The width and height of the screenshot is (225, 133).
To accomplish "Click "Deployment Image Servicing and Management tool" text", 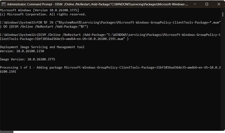I will [x=42, y=47].
